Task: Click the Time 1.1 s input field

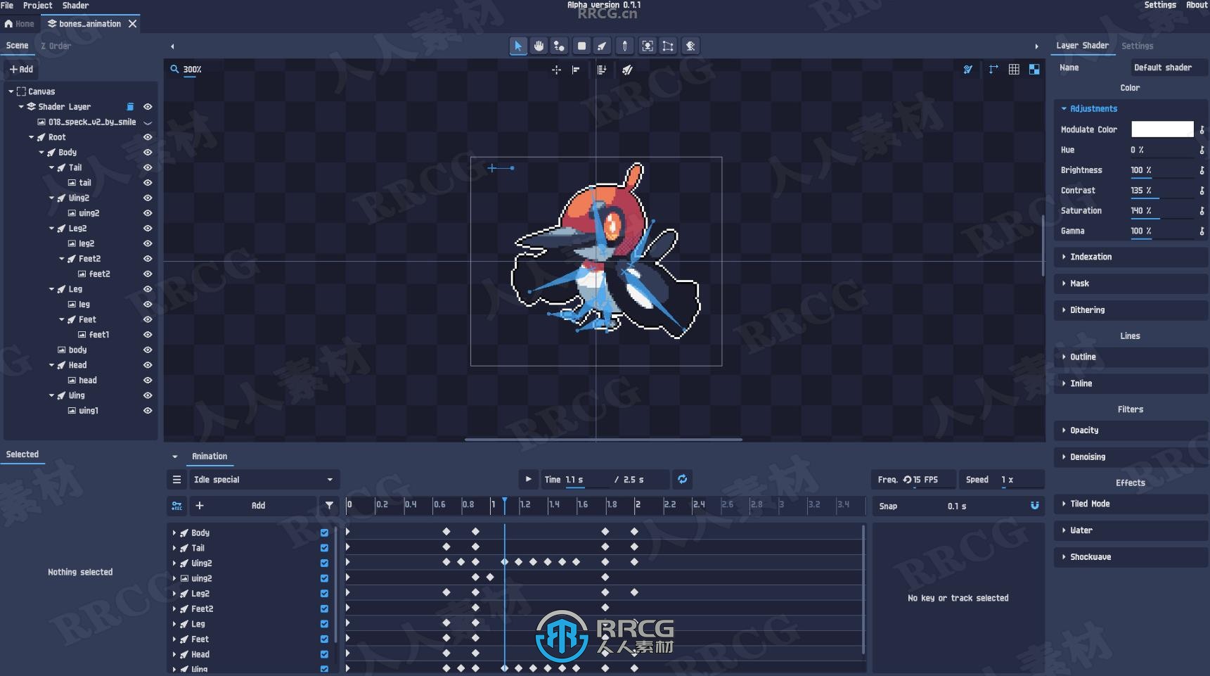Action: pyautogui.click(x=586, y=480)
